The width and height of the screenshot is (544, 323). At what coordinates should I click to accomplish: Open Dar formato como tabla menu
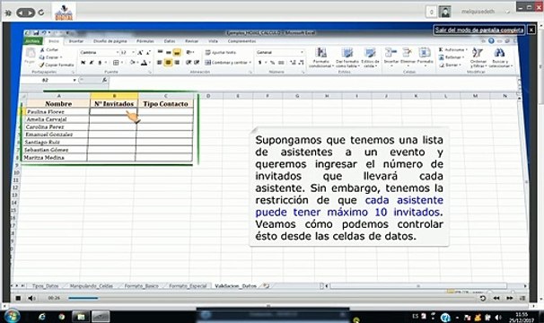[347, 57]
